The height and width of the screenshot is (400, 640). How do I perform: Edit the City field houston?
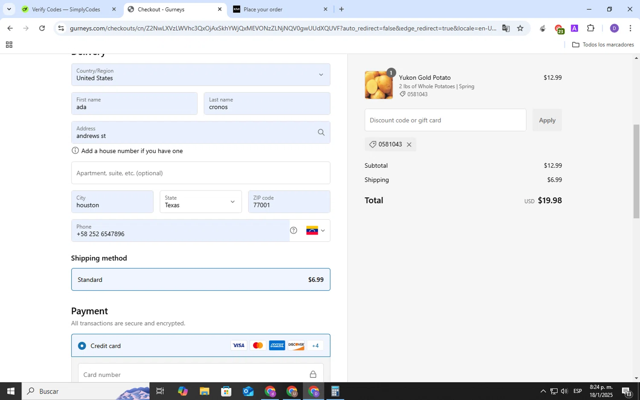tap(112, 202)
